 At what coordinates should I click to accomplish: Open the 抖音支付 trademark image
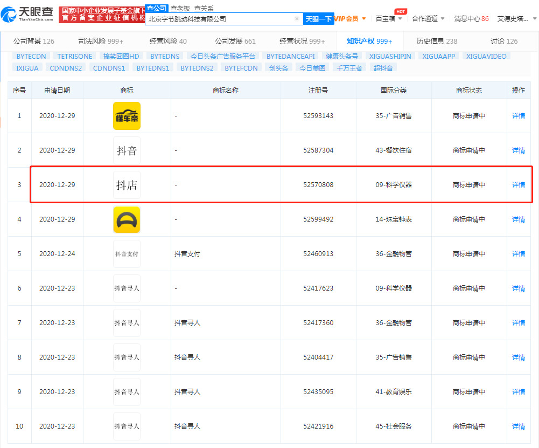[127, 254]
